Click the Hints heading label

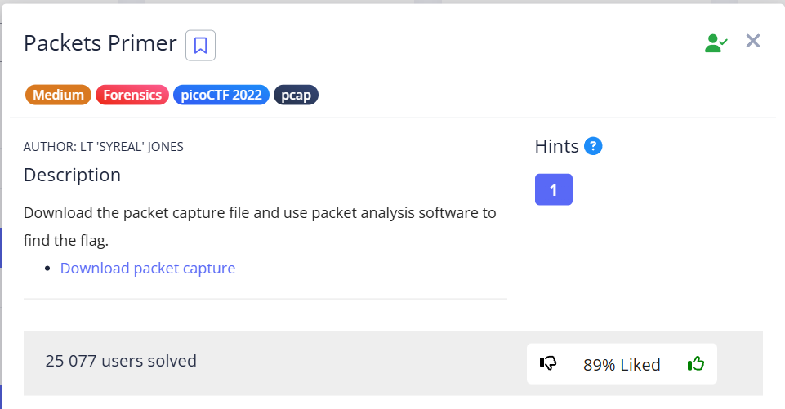tap(556, 147)
